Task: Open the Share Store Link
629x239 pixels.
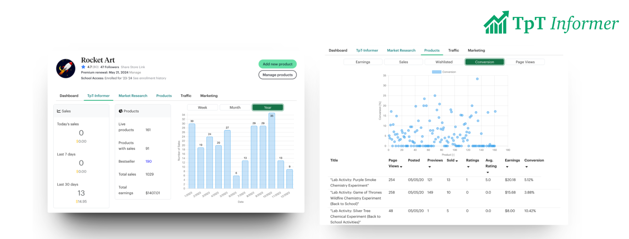Action: [x=133, y=67]
